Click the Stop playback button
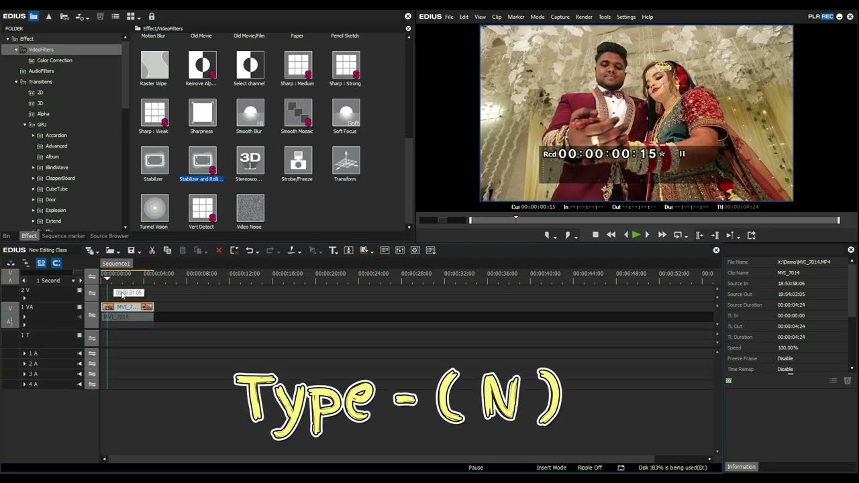Screen dimensions: 859x483 [x=595, y=235]
